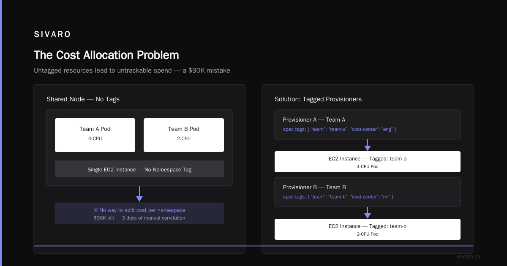Screen dimensions: 507x266
Task: Select the $90K bill warning box
Action: point(139,213)
